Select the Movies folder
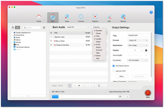Image resolution: width=164 pixels, height=108 pixels. tap(17, 42)
